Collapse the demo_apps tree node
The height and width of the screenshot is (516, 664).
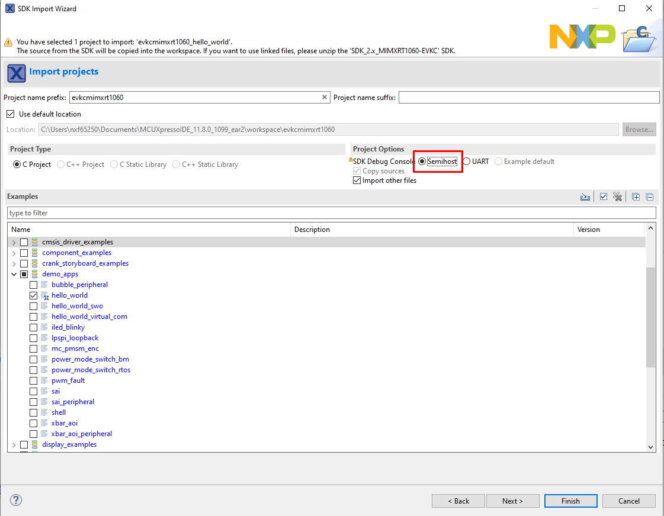click(14, 274)
